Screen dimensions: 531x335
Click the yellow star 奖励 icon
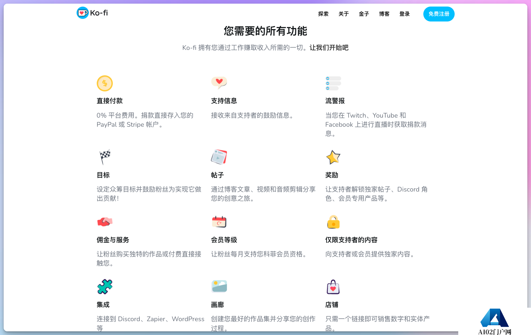(333, 157)
